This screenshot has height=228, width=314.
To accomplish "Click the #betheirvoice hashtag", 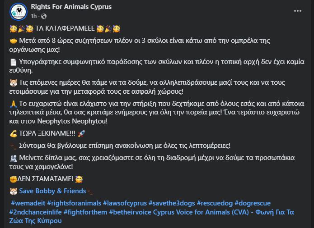I will [x=130, y=212].
